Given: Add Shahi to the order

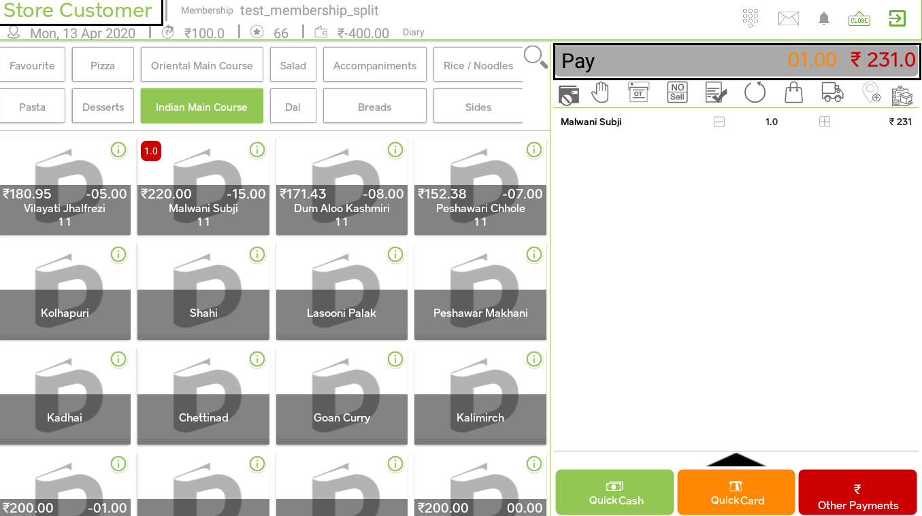Looking at the screenshot, I should tap(203, 291).
